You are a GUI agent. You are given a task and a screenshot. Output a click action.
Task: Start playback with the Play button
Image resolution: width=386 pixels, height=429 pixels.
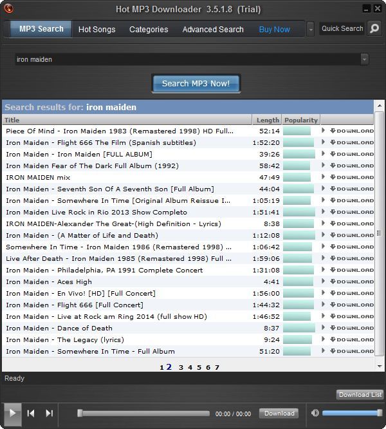click(x=13, y=413)
